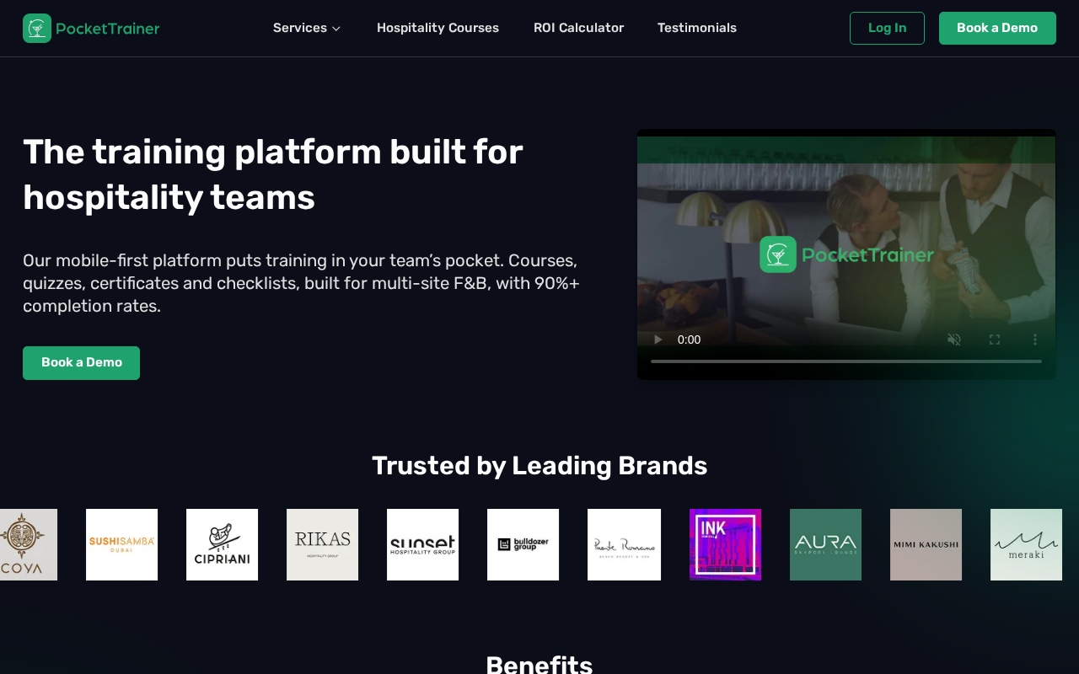Play the hero video
The width and height of the screenshot is (1079, 674).
[658, 340]
